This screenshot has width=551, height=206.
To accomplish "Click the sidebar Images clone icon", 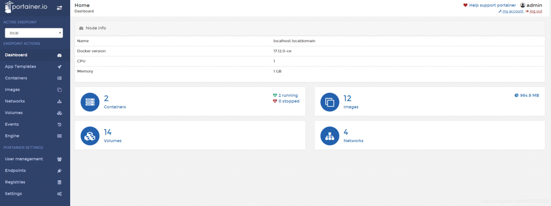I will [59, 90].
